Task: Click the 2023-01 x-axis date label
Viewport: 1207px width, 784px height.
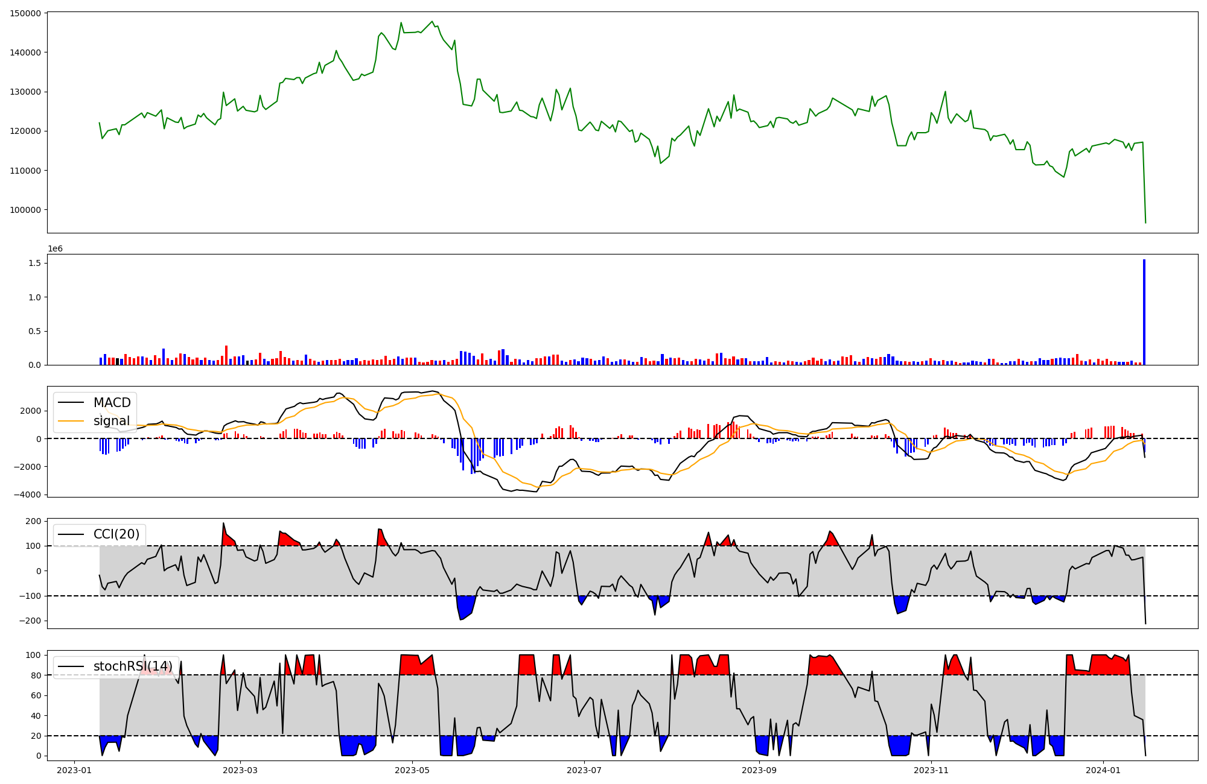Action: (x=74, y=770)
